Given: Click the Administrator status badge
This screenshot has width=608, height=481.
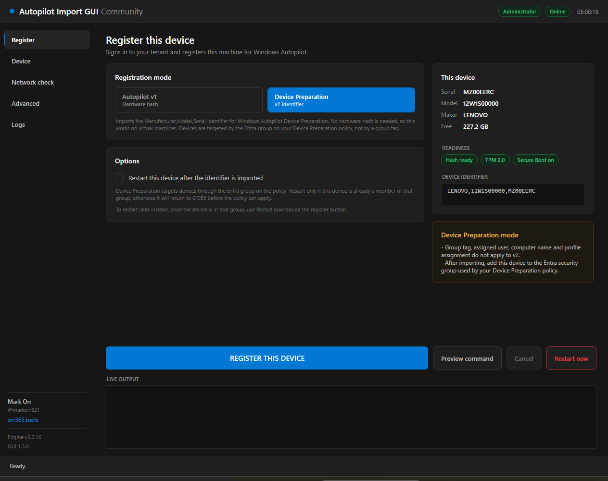Looking at the screenshot, I should [x=519, y=12].
